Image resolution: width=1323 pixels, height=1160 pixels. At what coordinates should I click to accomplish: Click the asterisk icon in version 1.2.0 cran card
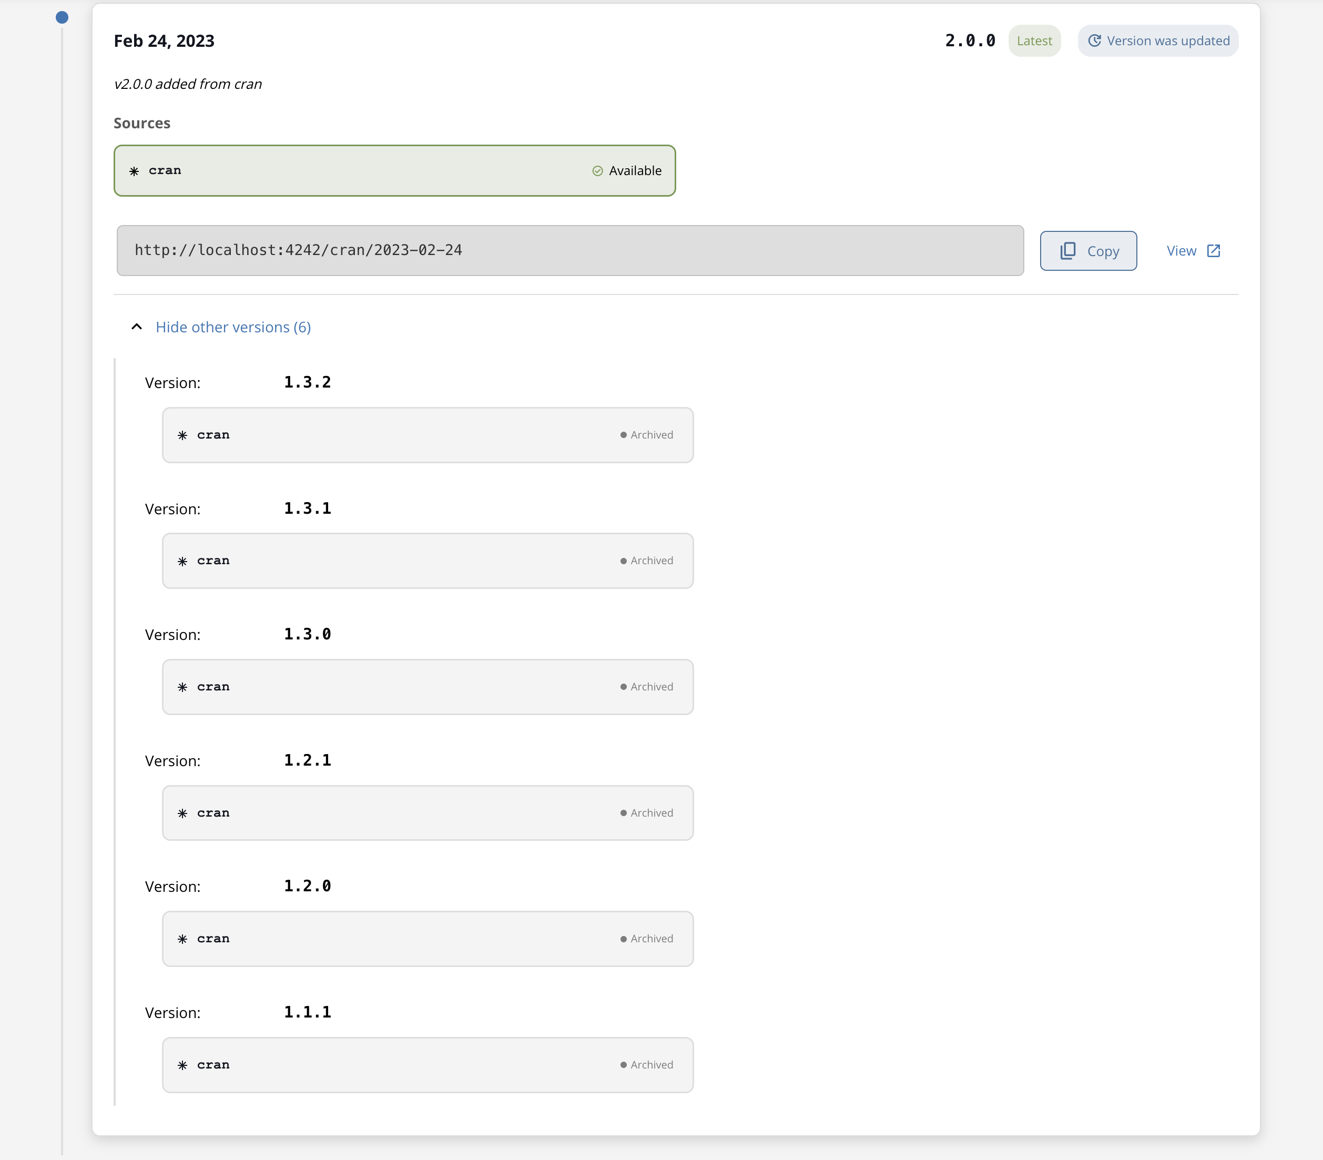[x=182, y=939]
